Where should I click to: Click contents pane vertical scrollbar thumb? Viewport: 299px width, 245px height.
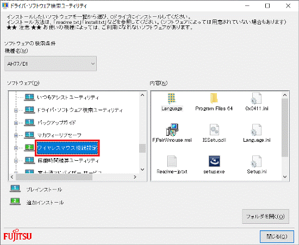click(285, 128)
